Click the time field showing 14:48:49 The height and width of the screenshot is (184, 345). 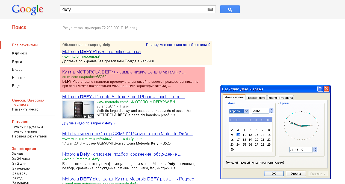[x=301, y=150]
